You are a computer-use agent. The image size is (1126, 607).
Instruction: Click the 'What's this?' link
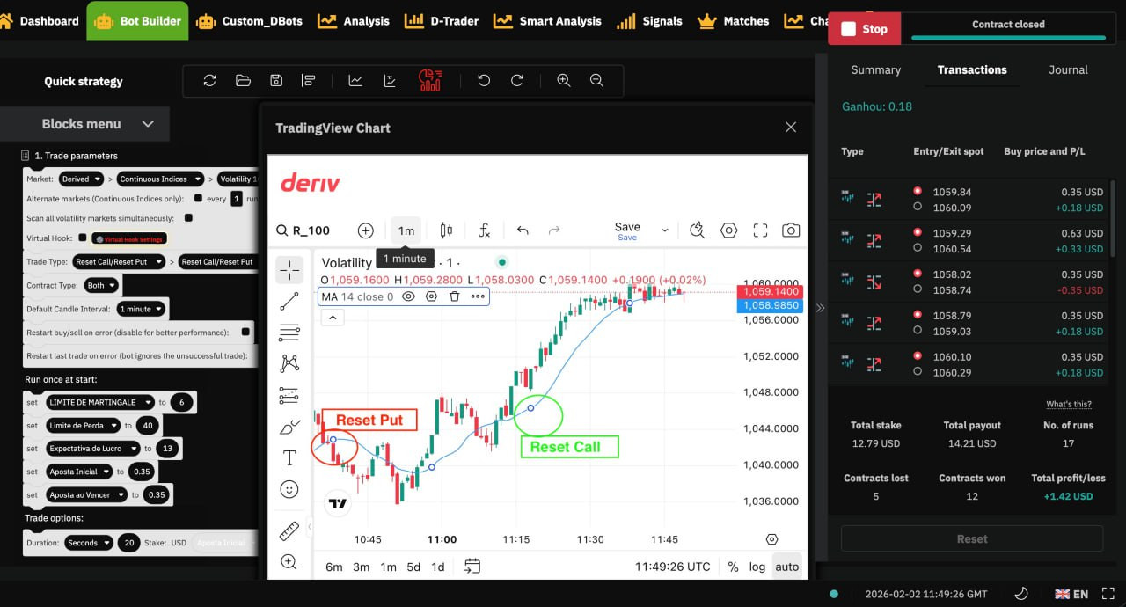click(x=1068, y=404)
